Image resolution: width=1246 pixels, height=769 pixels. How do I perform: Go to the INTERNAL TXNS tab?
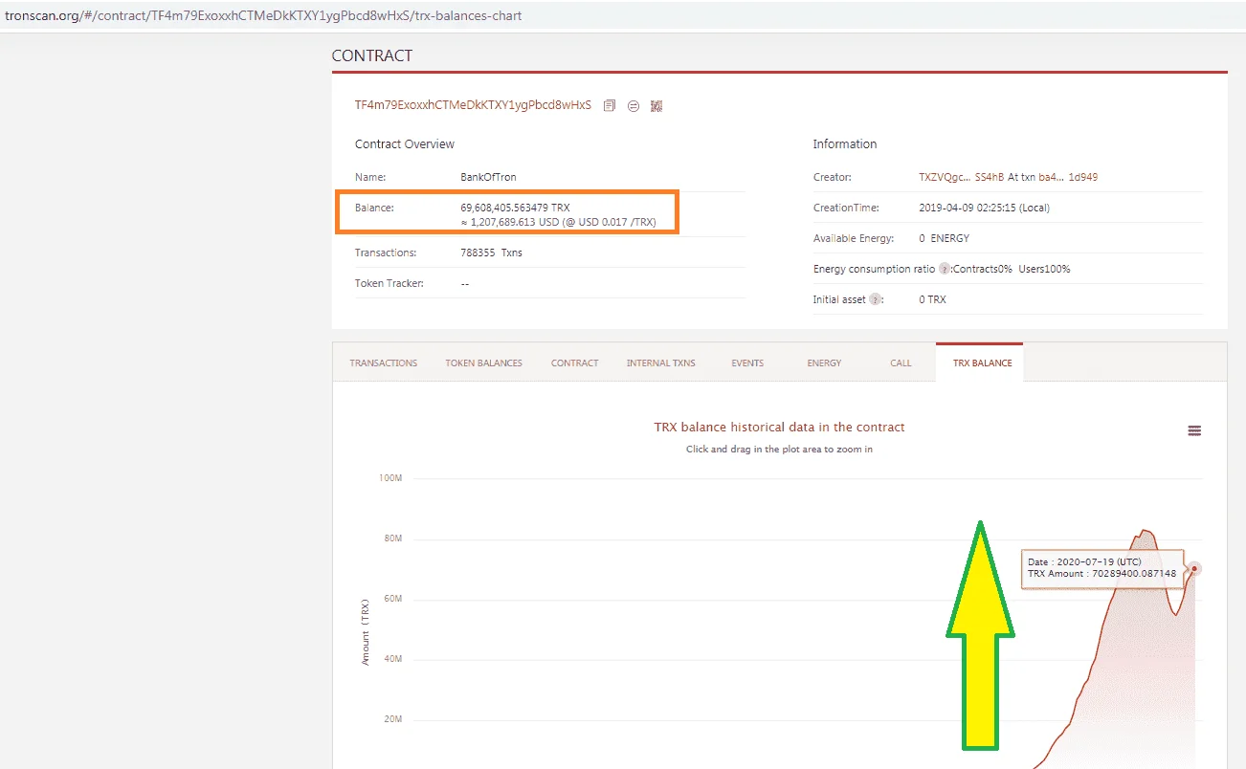660,363
